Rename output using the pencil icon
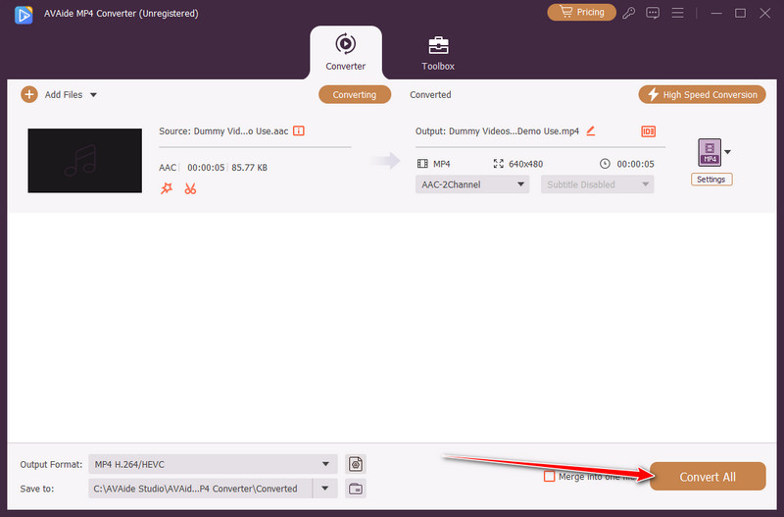This screenshot has height=517, width=784. [590, 130]
